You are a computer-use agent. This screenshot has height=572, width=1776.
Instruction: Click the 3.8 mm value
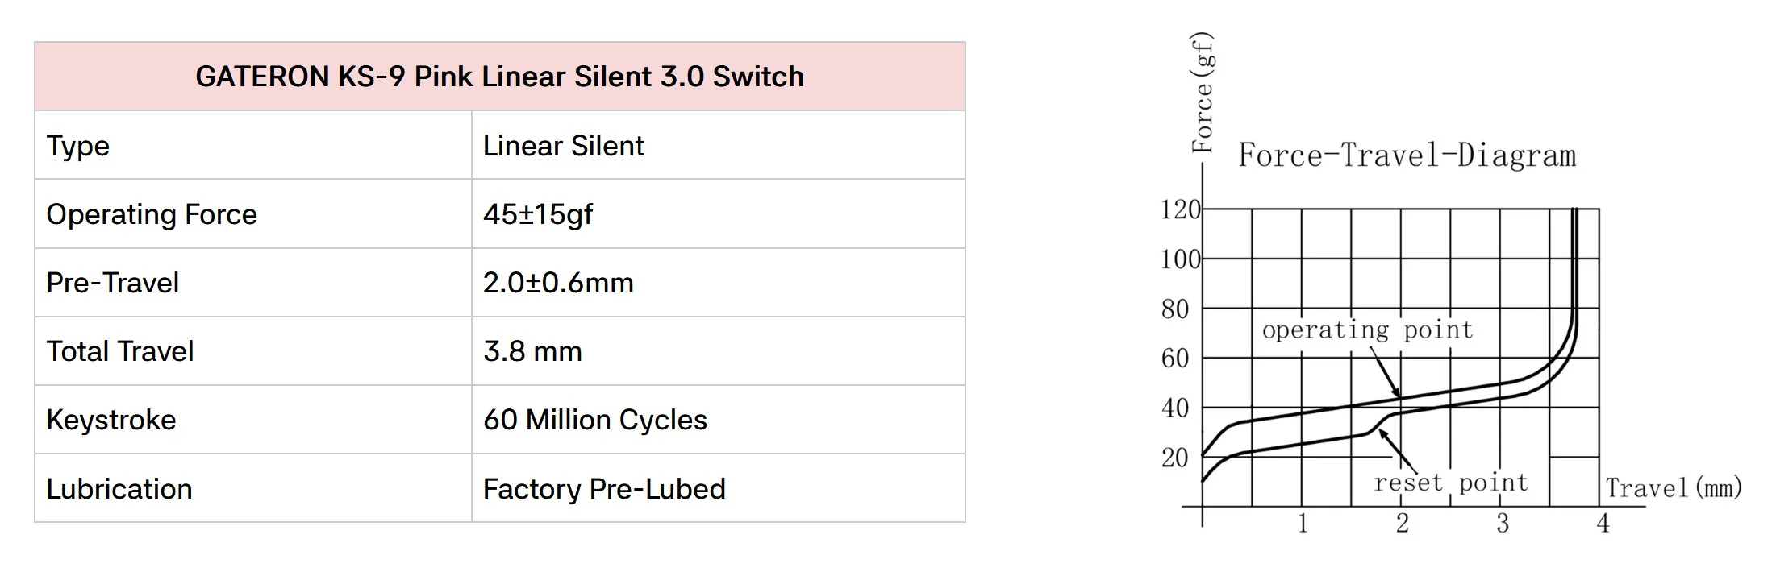pyautogui.click(x=532, y=351)
